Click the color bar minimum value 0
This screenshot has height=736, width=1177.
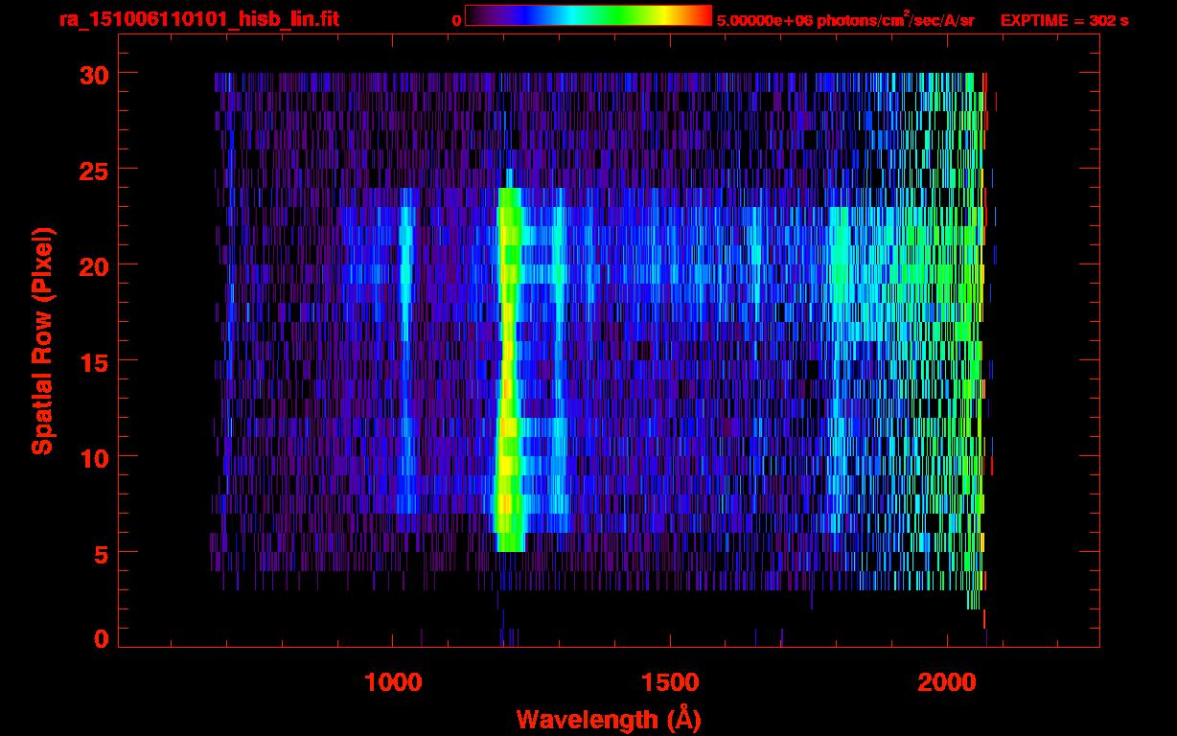click(456, 20)
